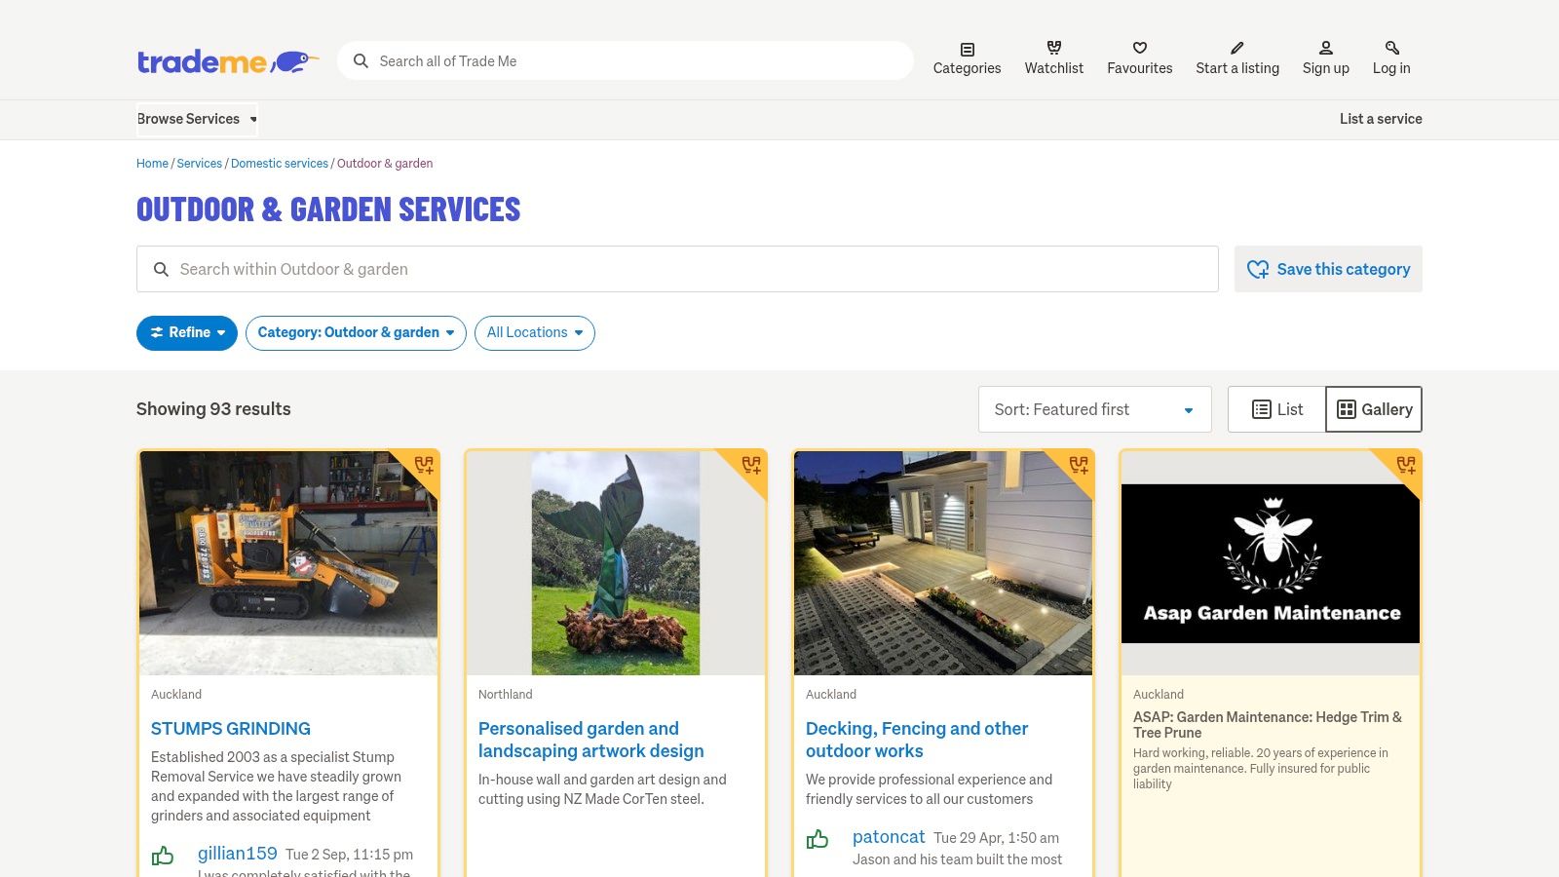Switch to List view
The image size is (1559, 877).
[1274, 409]
